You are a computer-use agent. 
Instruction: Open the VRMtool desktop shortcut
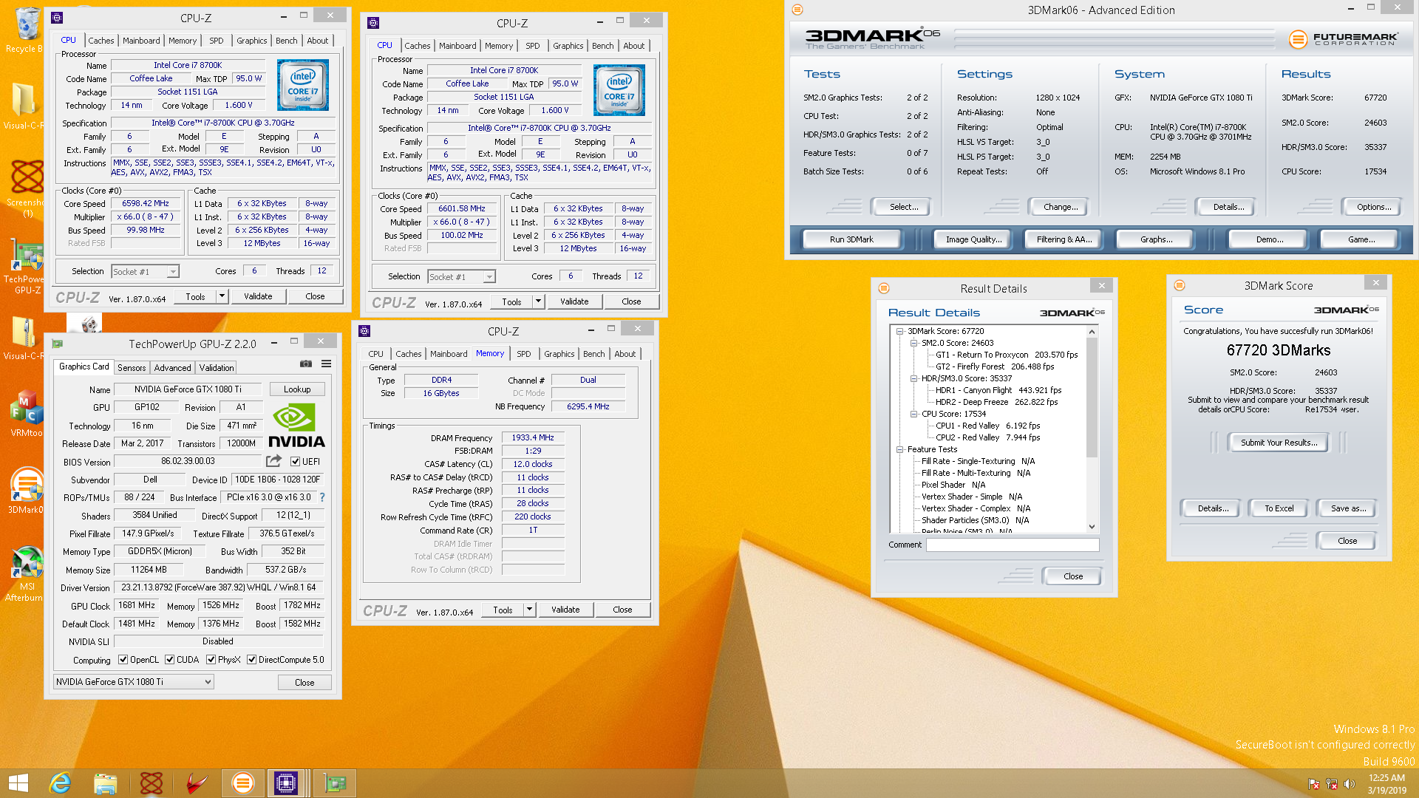(x=26, y=414)
